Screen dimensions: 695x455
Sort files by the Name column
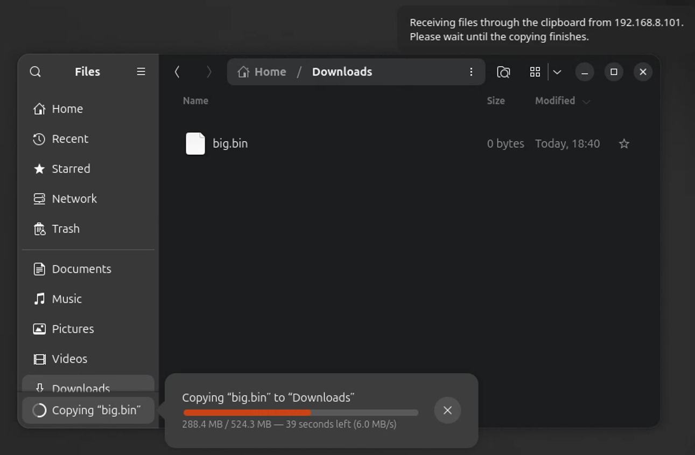point(195,101)
